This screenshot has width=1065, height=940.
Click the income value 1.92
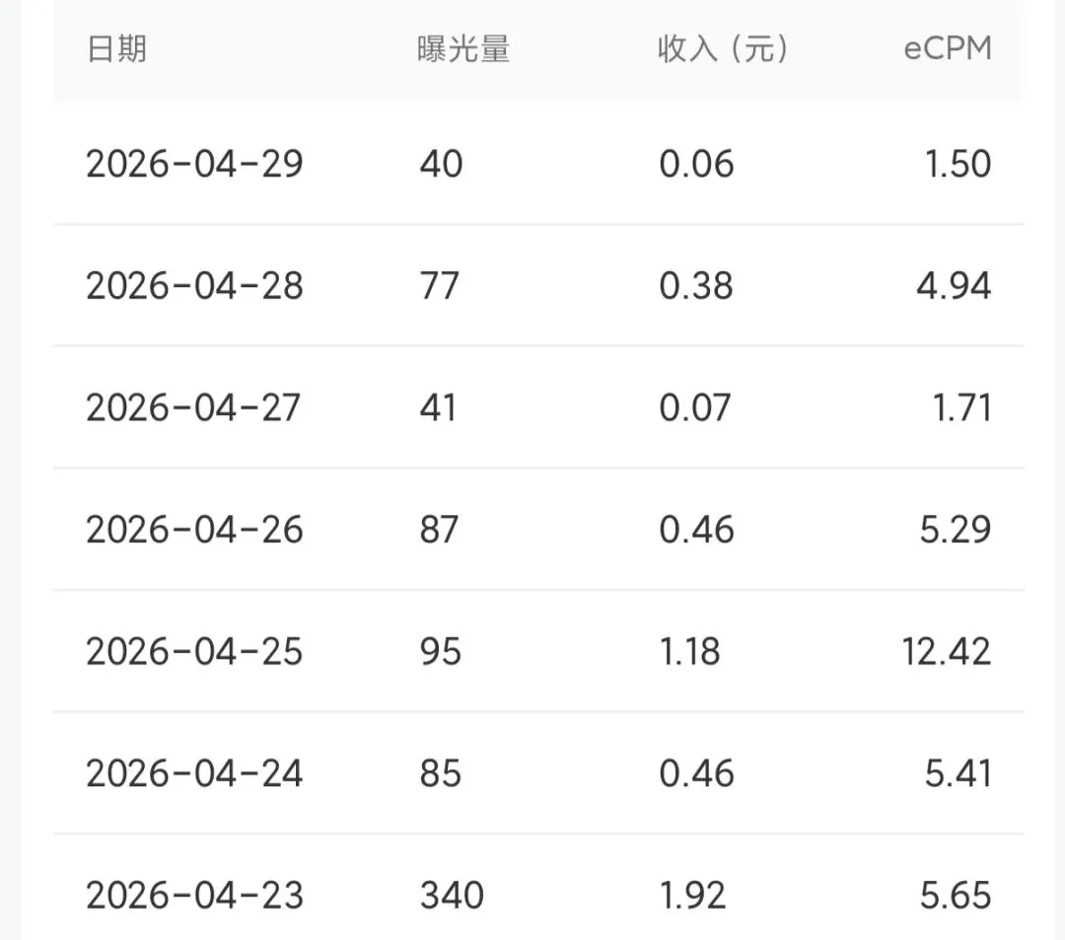pyautogui.click(x=693, y=896)
